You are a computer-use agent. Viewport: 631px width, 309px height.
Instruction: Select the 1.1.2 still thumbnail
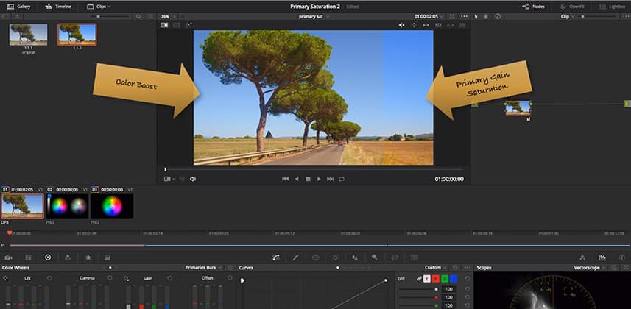tap(77, 35)
